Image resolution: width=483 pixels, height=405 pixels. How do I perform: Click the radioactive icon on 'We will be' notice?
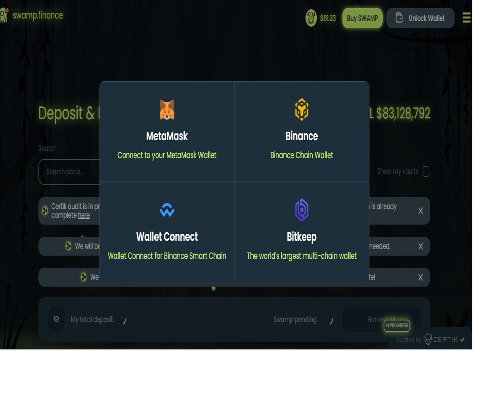(x=68, y=246)
